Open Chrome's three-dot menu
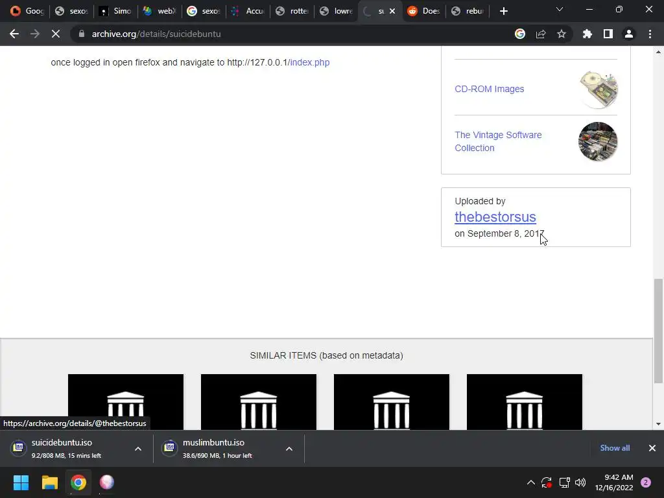The height and width of the screenshot is (498, 664). [x=650, y=34]
